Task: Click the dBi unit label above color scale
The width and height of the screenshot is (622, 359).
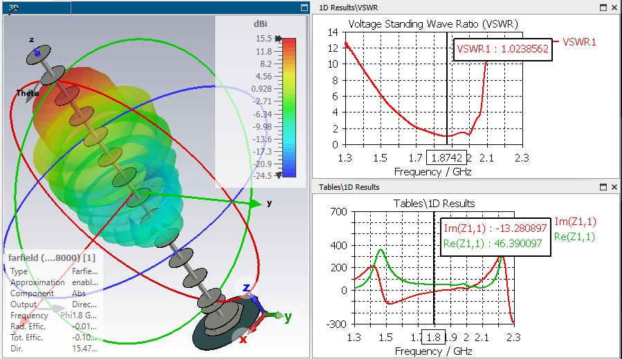Action: pyautogui.click(x=260, y=24)
